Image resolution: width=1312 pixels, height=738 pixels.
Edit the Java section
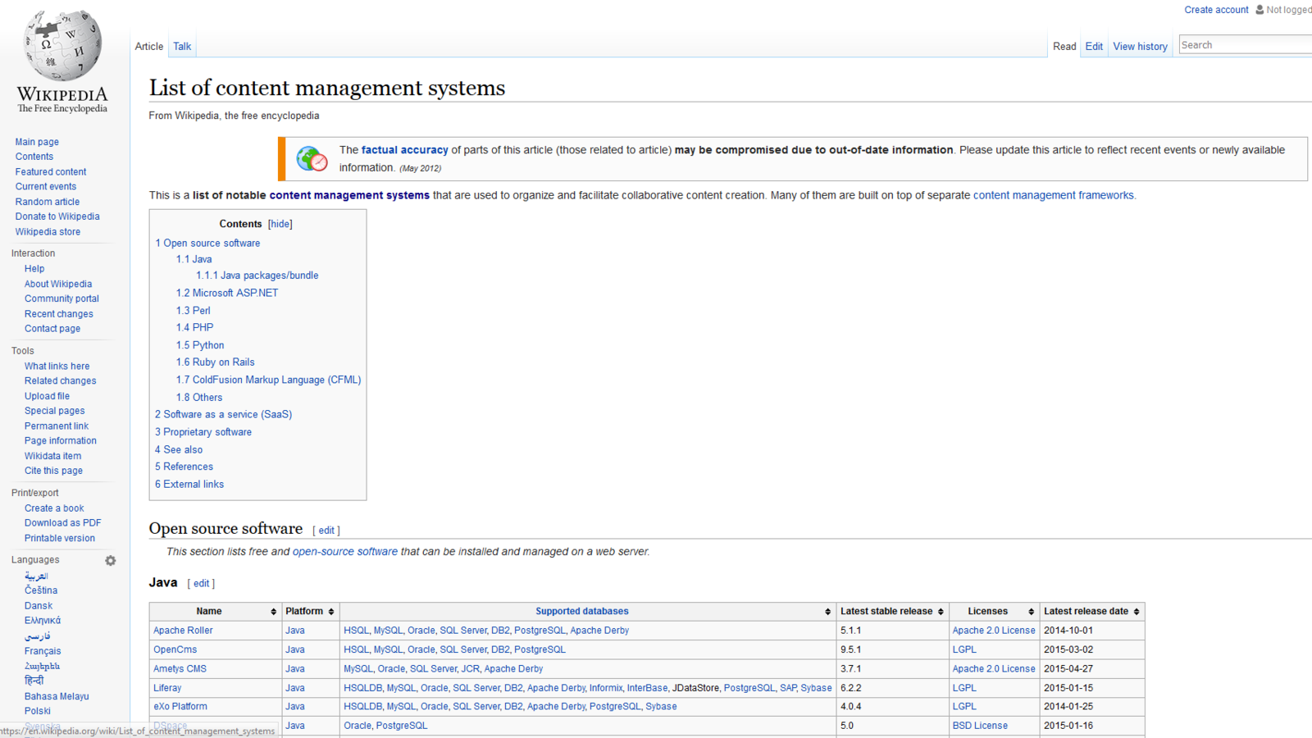(x=201, y=584)
